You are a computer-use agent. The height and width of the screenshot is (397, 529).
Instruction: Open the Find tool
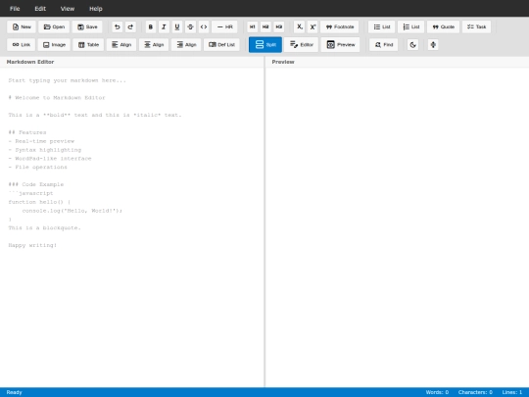(384, 45)
